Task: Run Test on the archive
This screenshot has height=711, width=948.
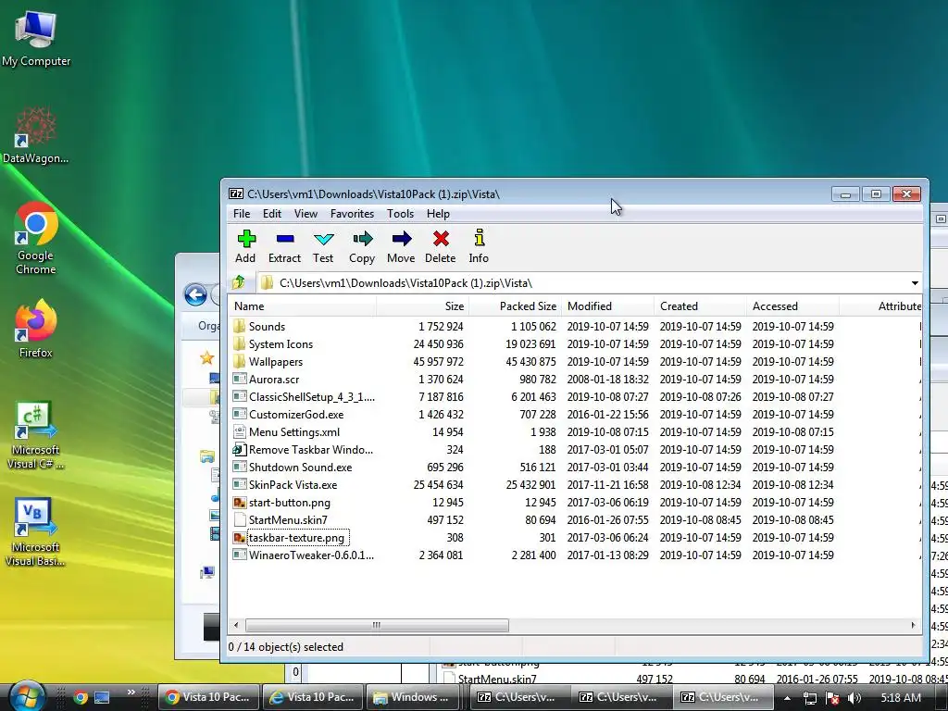Action: click(323, 239)
